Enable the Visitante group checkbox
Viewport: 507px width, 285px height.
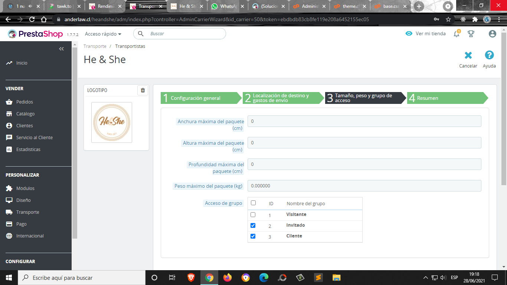[x=253, y=214]
